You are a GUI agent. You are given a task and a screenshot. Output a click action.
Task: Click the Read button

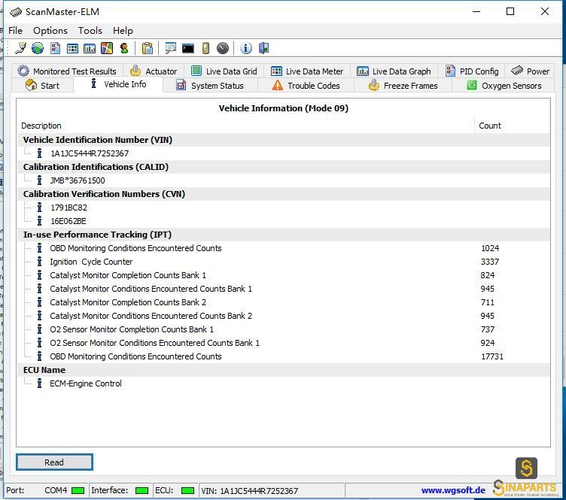coord(54,462)
